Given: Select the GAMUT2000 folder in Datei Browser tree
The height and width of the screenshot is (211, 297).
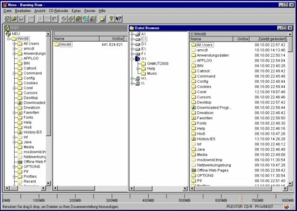Looking at the screenshot, I should 155,63.
